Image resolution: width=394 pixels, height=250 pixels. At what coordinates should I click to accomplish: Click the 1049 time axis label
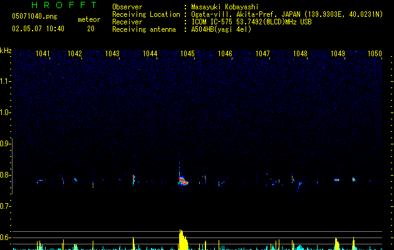coord(338,54)
